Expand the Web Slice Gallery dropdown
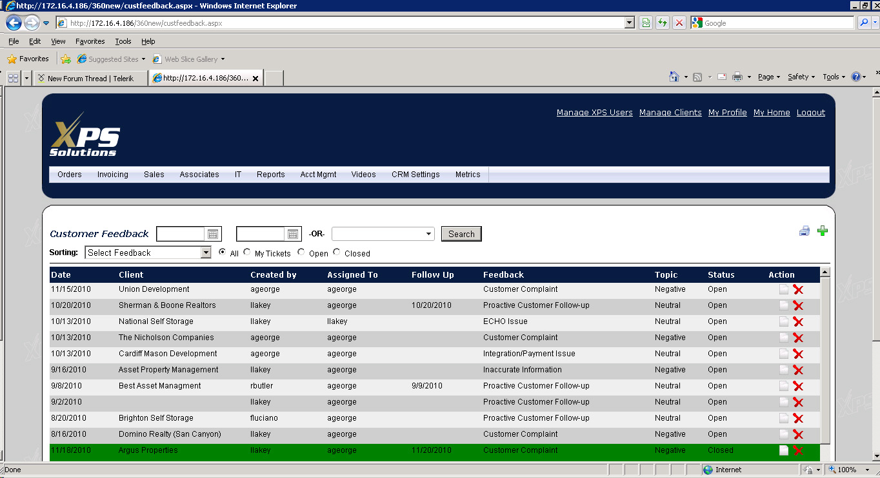The height and width of the screenshot is (478, 880). (x=223, y=59)
